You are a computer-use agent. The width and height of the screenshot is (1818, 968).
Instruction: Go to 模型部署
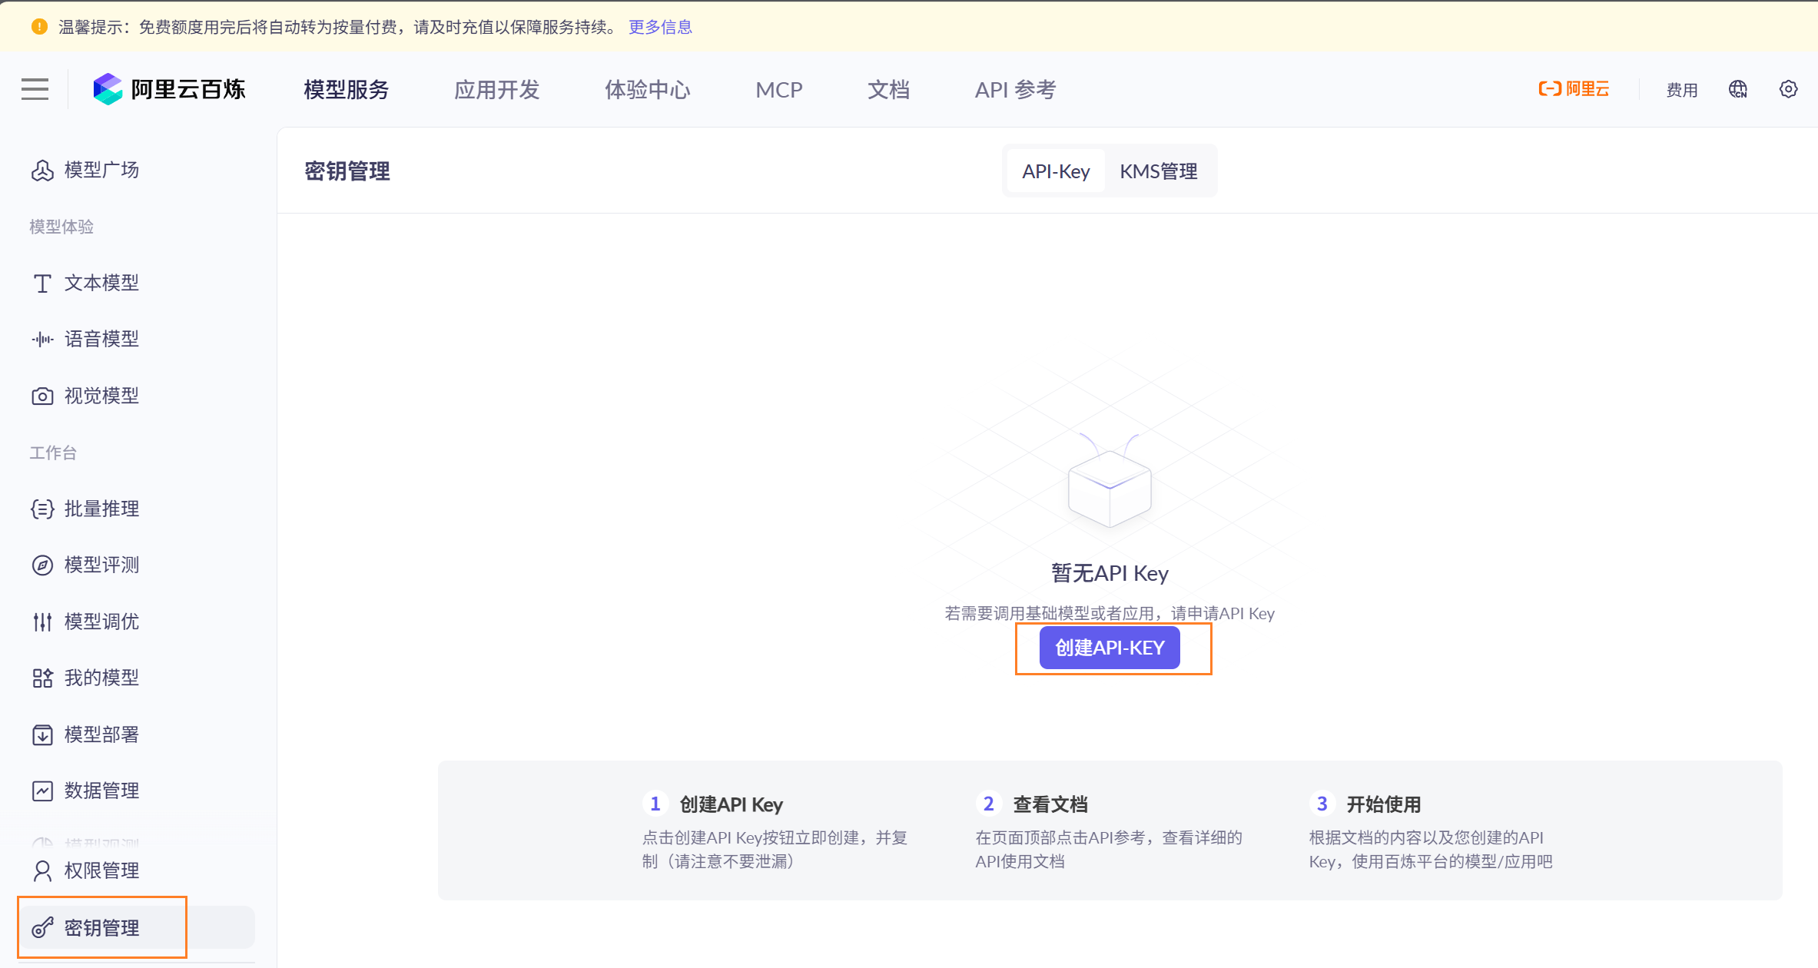[x=101, y=734]
